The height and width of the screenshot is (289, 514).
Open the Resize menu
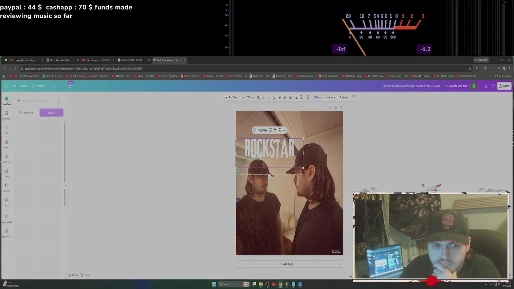click(24, 86)
